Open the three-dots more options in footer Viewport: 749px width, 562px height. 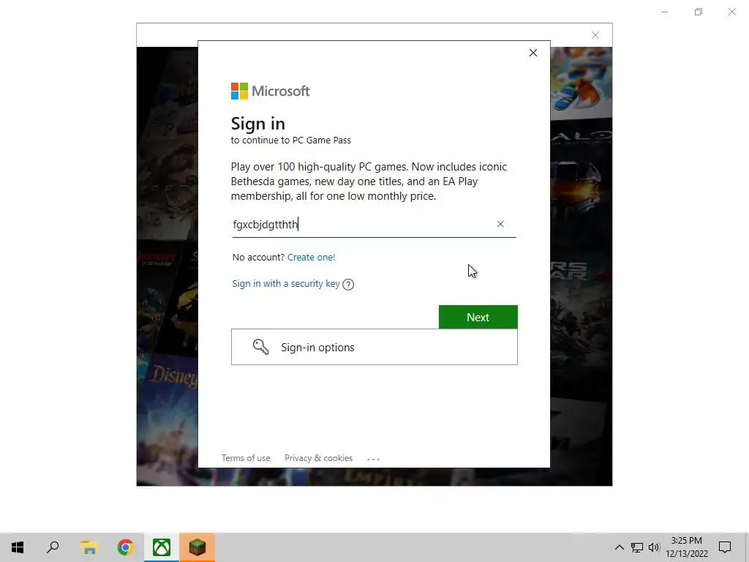374,460
